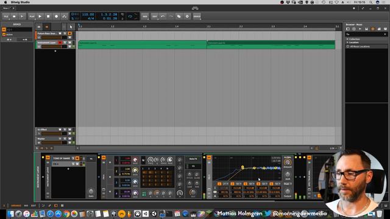Mute the TONE OF SNARE layer
This screenshot has height=219, width=390.
click(x=77, y=158)
